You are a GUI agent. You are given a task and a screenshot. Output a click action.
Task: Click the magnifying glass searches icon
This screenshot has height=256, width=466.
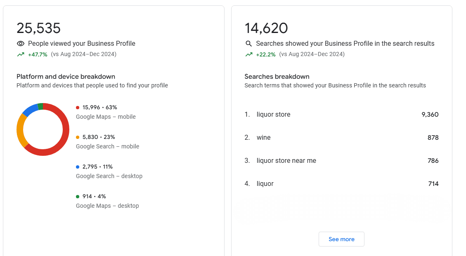point(248,44)
